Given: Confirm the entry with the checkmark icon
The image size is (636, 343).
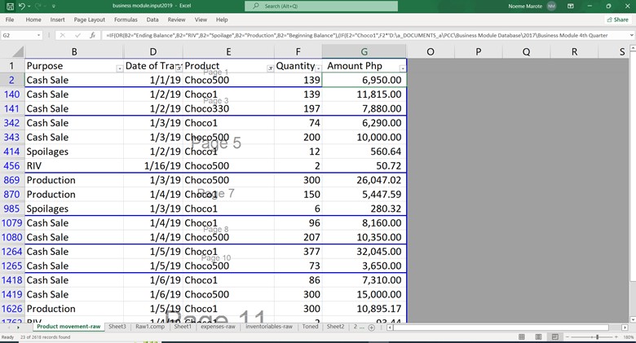Looking at the screenshot, I should point(77,35).
